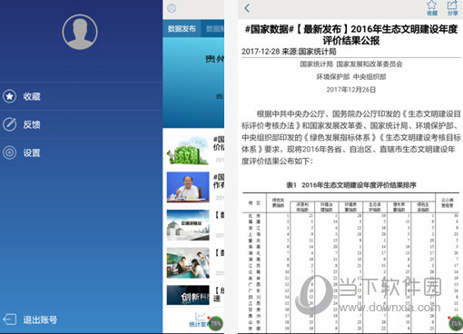
Task: Open the speaker press conference thumbnail
Action: point(188,187)
